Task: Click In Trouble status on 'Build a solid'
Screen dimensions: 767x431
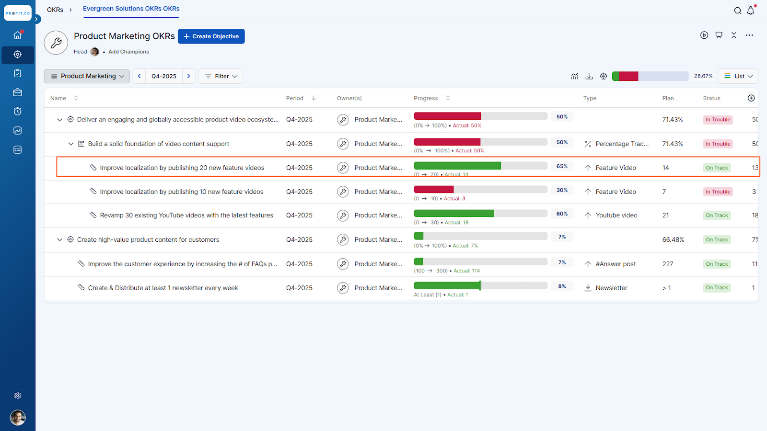Action: [718, 144]
